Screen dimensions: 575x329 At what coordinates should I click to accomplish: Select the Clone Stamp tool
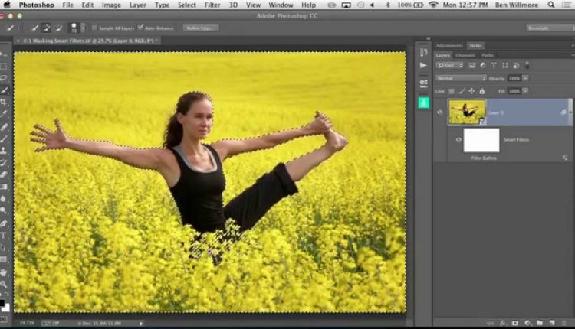[4, 151]
